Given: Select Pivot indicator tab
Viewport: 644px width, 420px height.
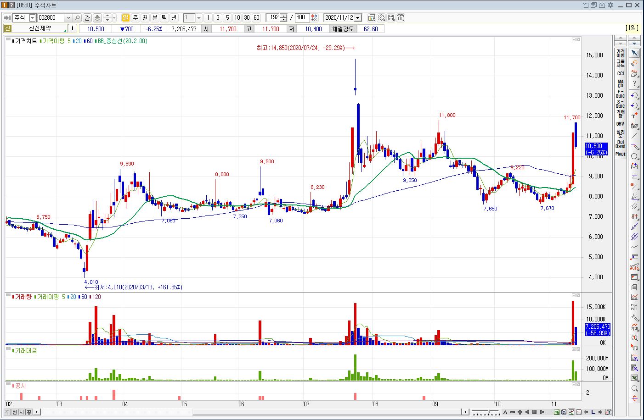Looking at the screenshot, I should coord(621,154).
